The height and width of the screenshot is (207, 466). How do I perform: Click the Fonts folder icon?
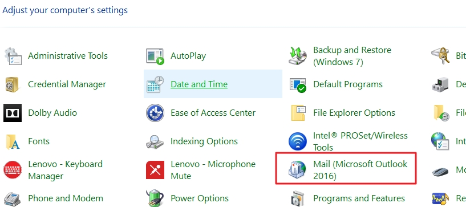tap(13, 141)
